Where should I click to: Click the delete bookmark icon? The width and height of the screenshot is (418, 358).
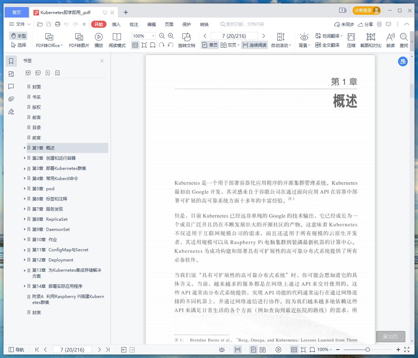click(x=58, y=73)
